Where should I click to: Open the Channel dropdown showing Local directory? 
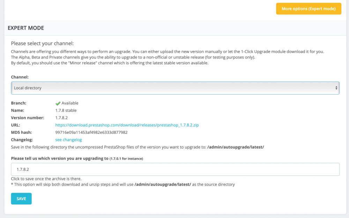coord(174,88)
